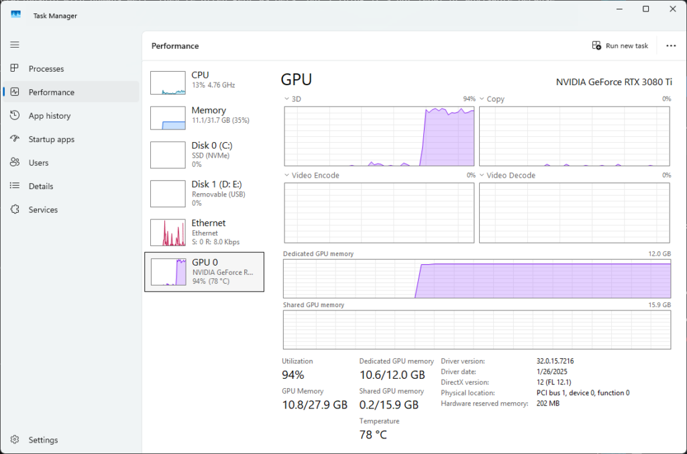Click the Performance sidebar icon
The height and width of the screenshot is (454, 687).
[15, 92]
